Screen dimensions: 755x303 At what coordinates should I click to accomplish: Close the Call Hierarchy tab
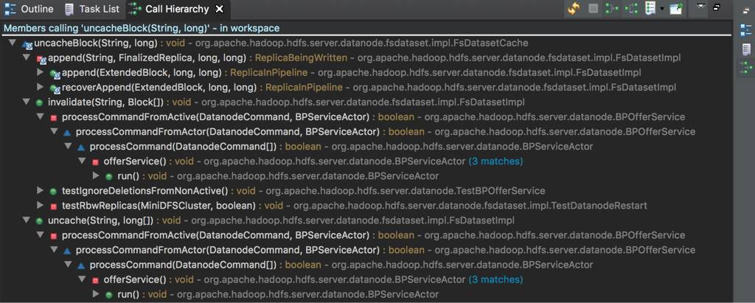point(220,9)
